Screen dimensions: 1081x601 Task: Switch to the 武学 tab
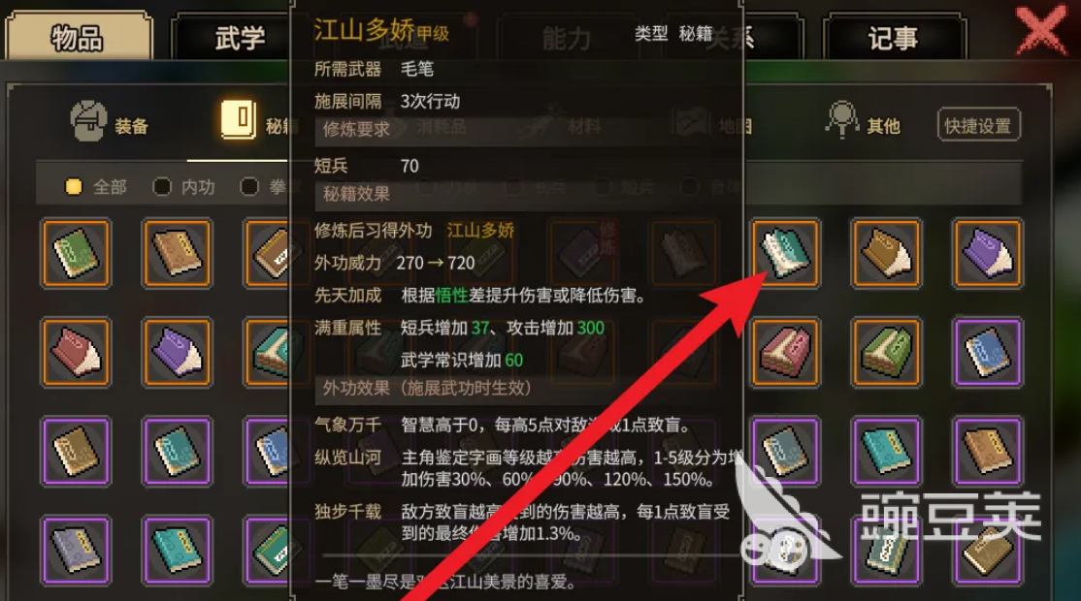[x=240, y=37]
